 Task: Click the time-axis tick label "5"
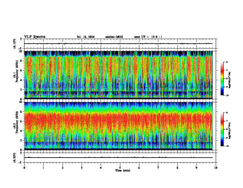(x=120, y=168)
